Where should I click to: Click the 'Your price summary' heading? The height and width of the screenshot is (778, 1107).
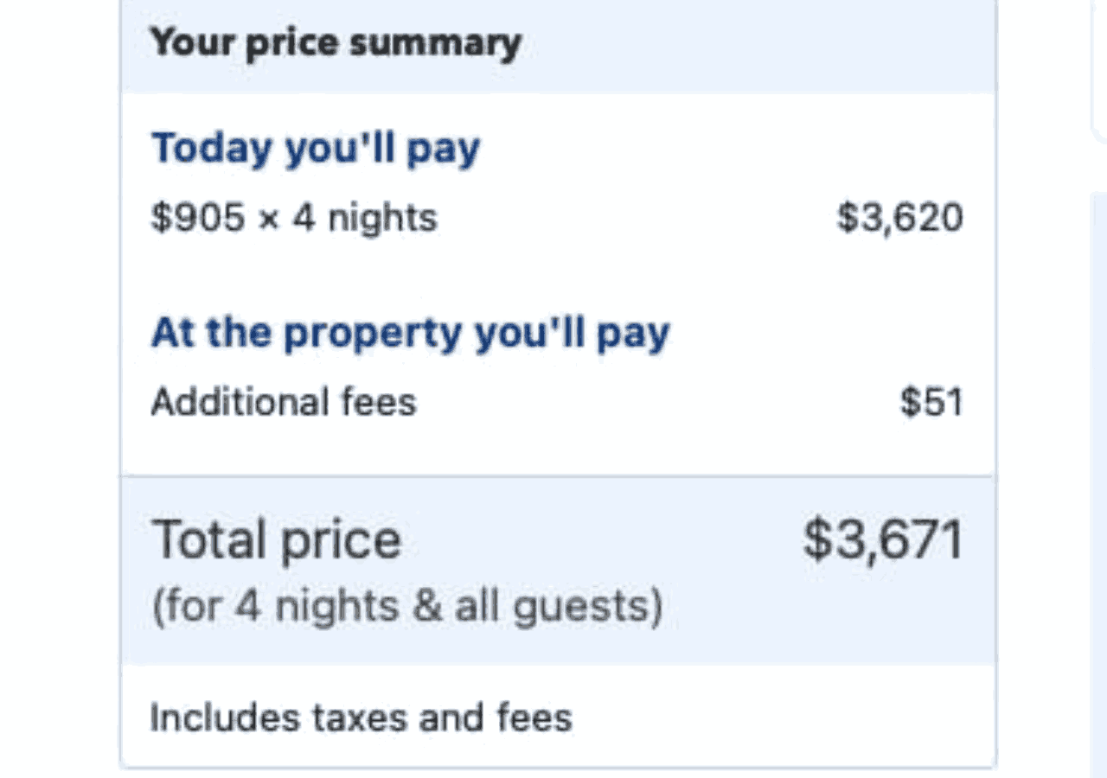[335, 42]
